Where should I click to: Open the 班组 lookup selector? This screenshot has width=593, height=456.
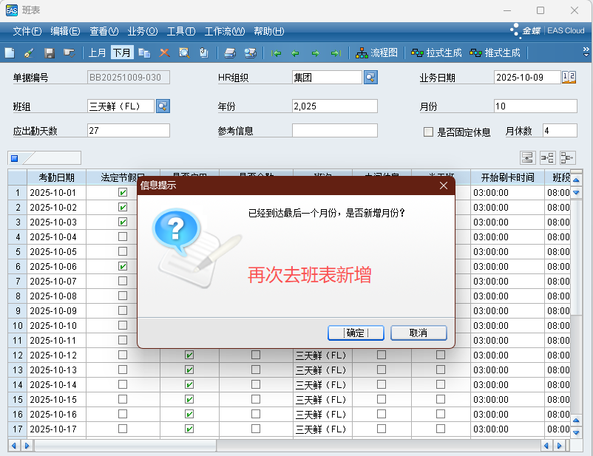pos(163,106)
